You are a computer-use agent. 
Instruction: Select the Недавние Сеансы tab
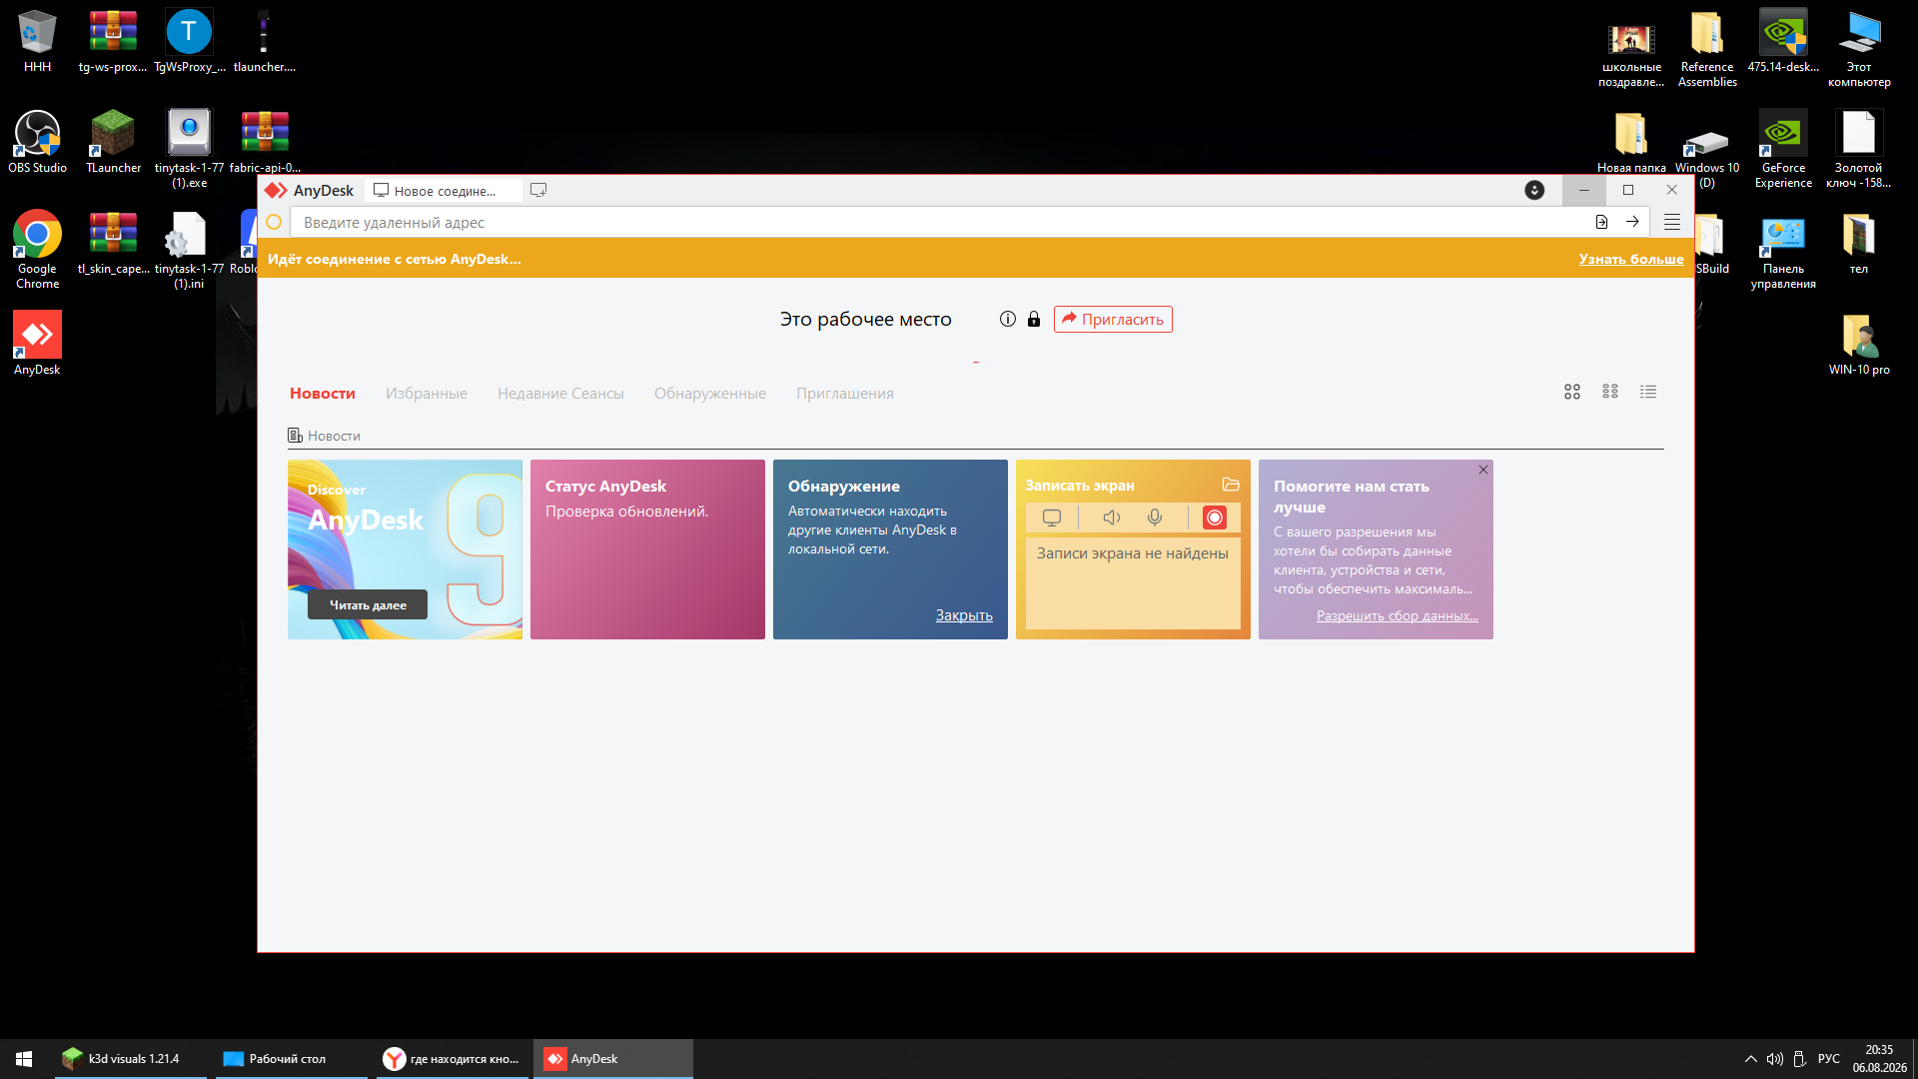[560, 394]
